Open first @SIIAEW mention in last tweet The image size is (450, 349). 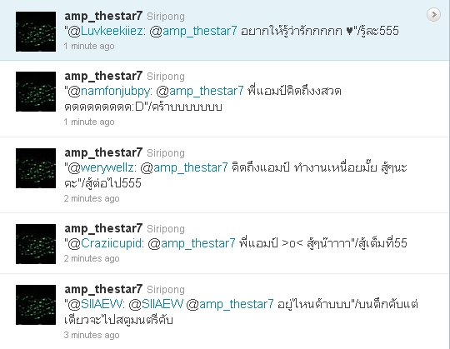(x=95, y=304)
